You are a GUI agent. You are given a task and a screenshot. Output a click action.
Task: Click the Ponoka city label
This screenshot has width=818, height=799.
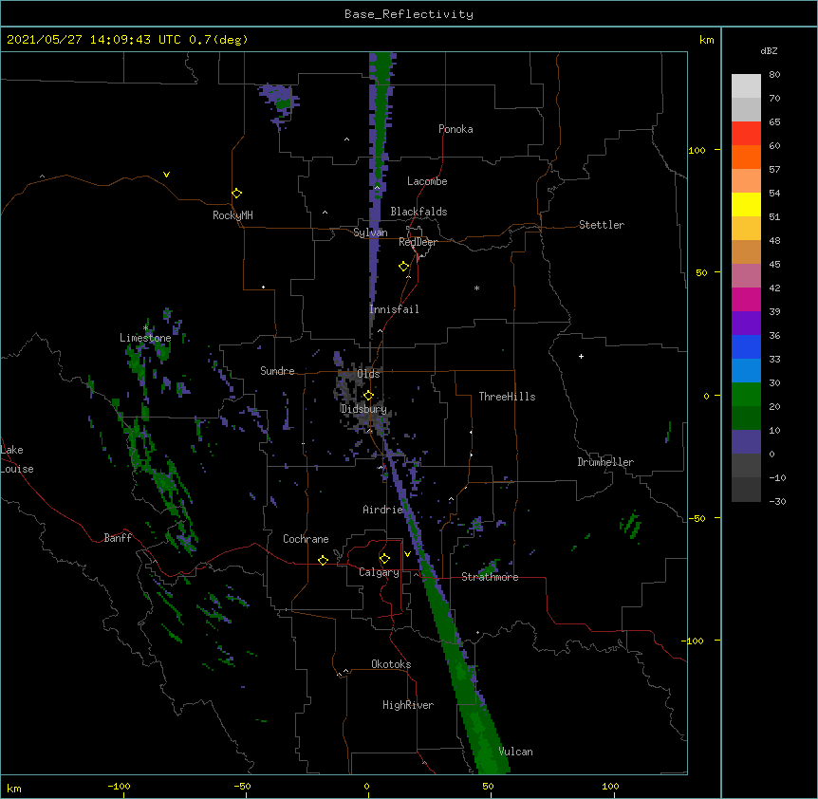[455, 129]
